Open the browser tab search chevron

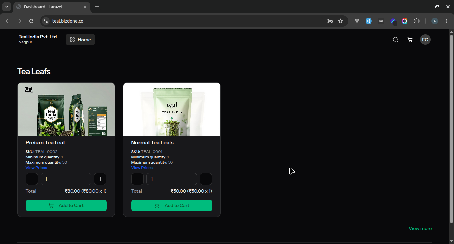6,7
